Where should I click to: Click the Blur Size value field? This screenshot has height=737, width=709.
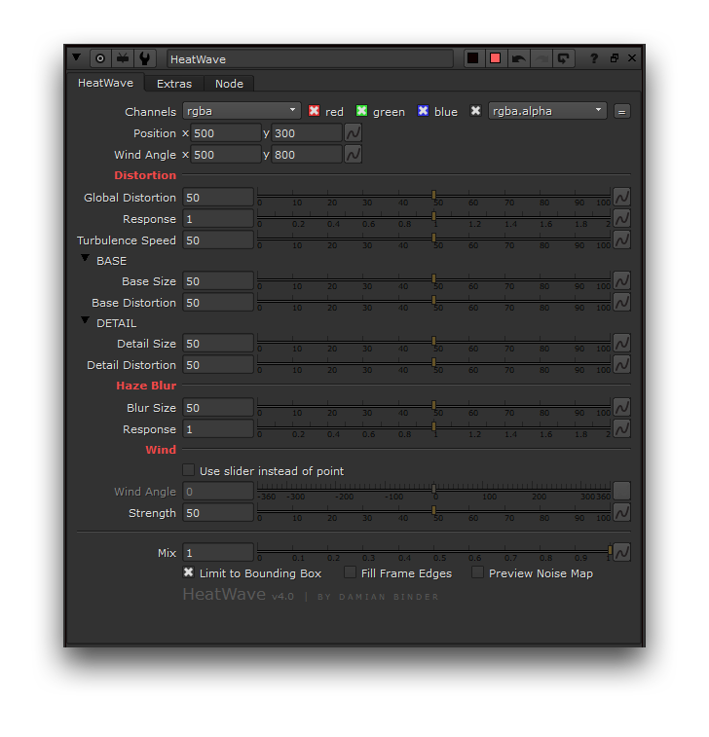(x=218, y=408)
